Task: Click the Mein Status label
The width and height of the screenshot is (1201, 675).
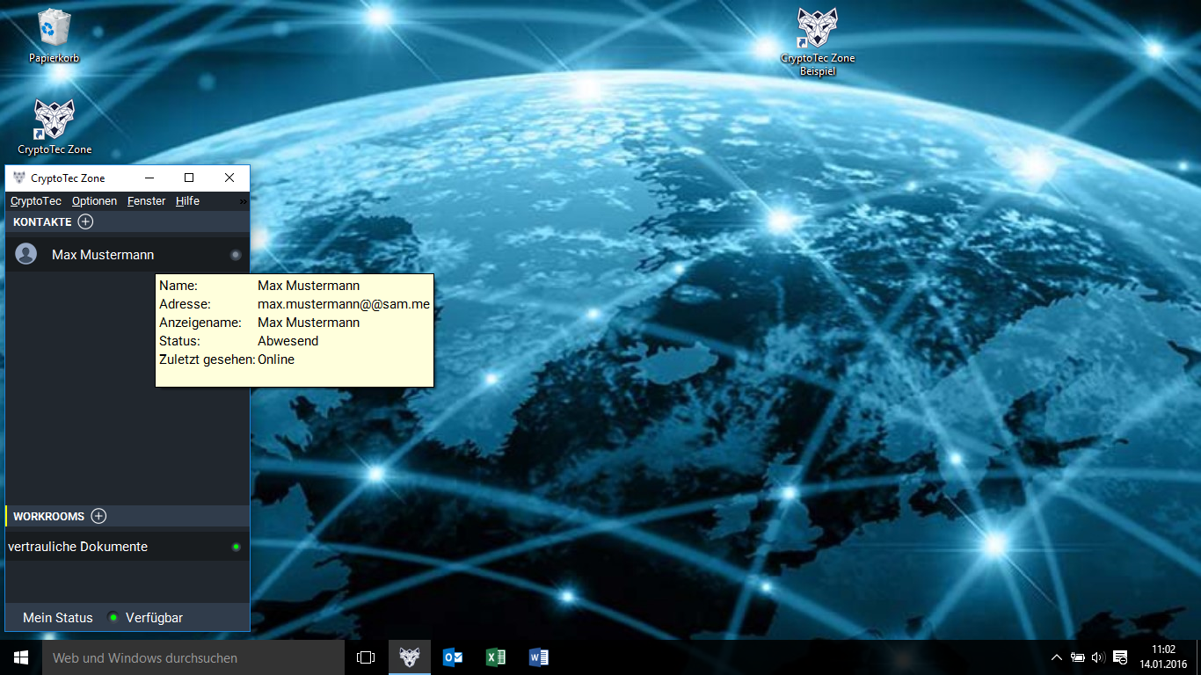Action: [58, 618]
